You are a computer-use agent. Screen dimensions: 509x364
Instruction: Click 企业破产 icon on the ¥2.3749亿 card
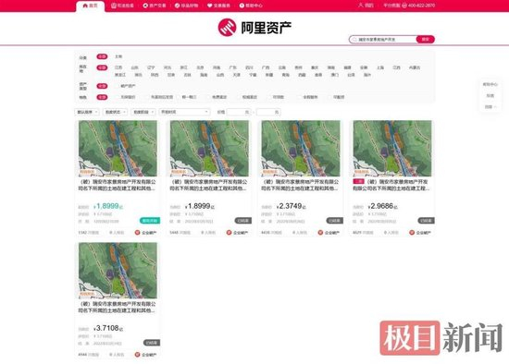click(x=320, y=233)
